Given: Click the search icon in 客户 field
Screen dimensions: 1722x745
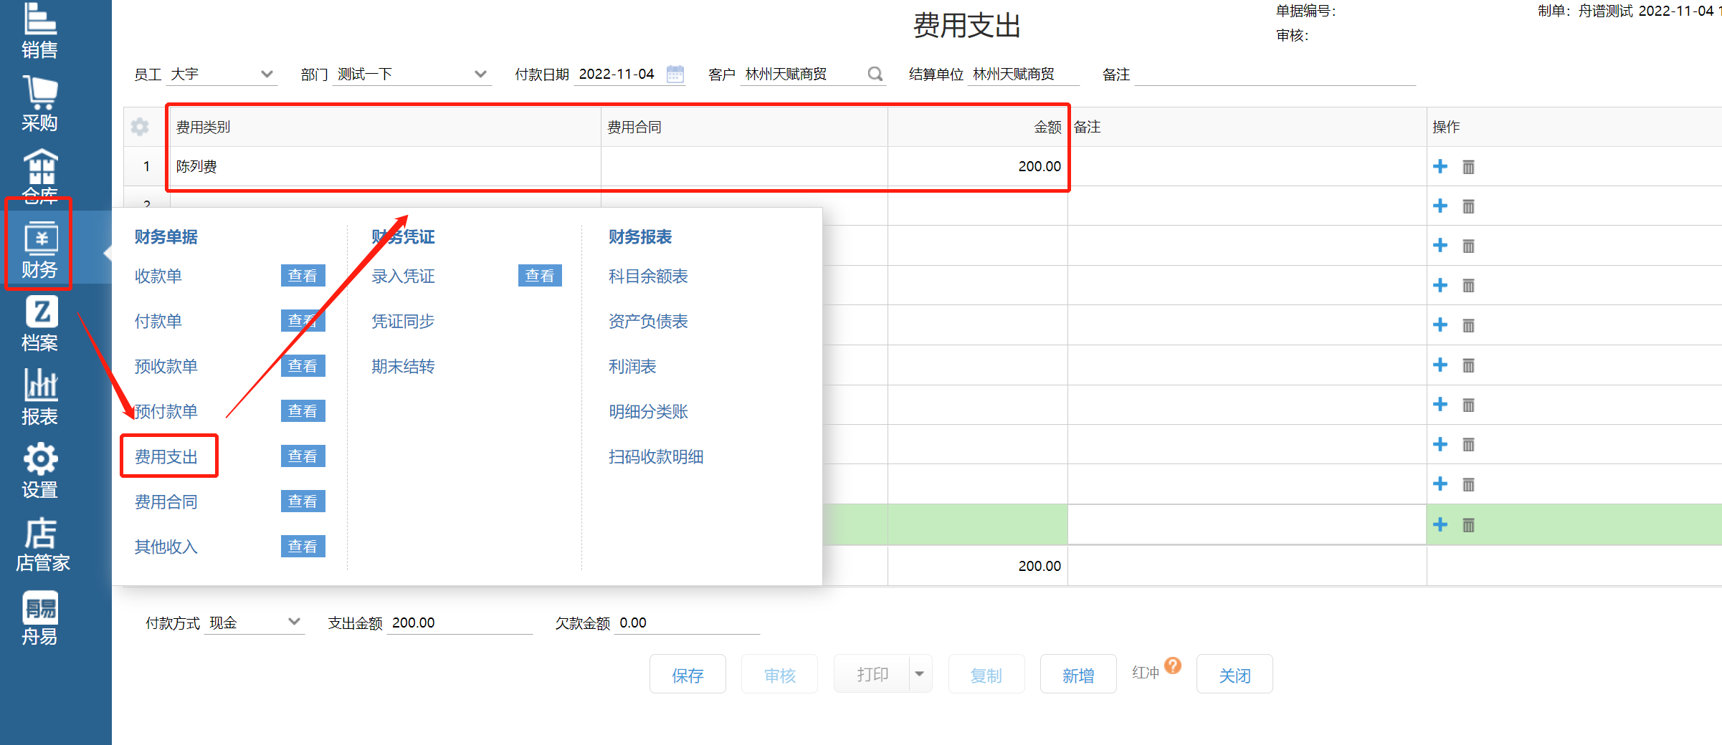Looking at the screenshot, I should (x=875, y=74).
